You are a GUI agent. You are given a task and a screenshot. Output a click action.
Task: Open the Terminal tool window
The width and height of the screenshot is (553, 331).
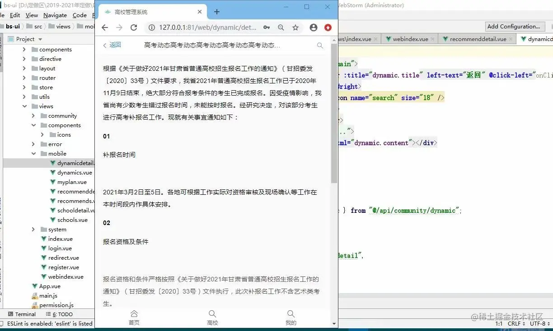(22, 314)
